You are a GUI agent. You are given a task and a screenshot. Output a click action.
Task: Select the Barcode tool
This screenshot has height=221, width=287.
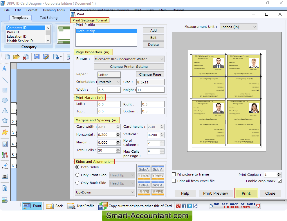coord(5,176)
